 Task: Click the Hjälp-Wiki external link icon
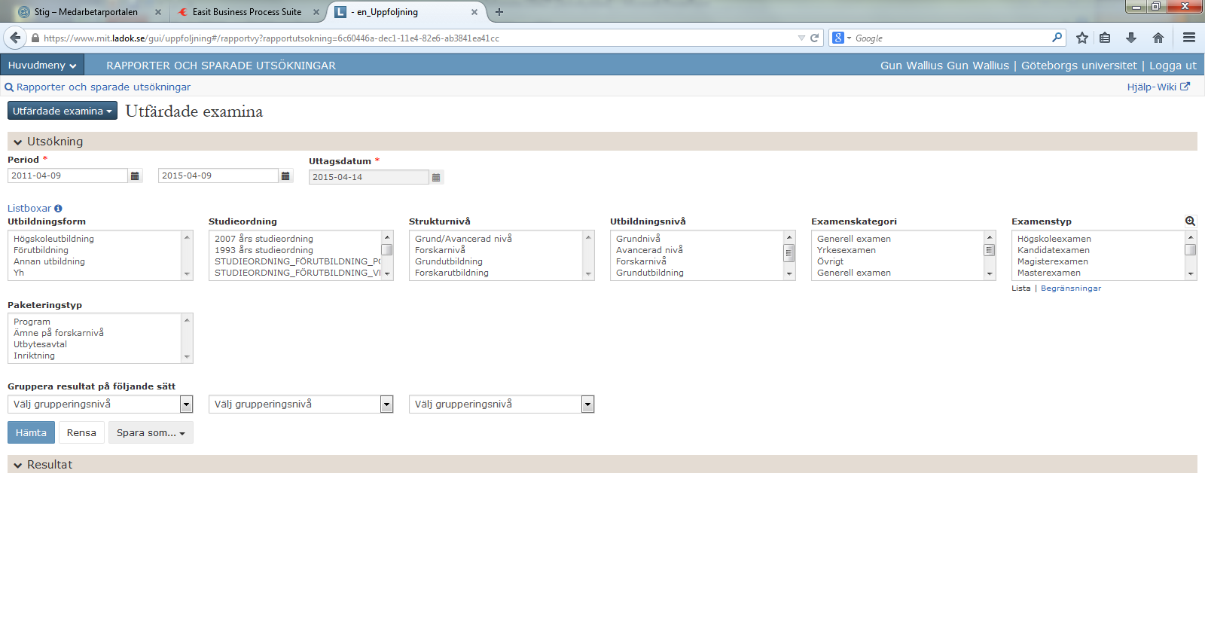click(x=1185, y=87)
